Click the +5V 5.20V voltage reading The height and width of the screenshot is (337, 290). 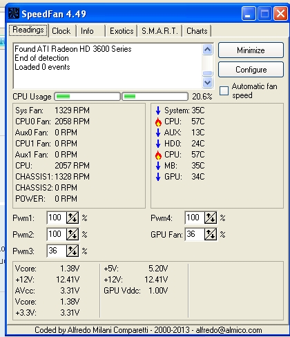pos(136,269)
